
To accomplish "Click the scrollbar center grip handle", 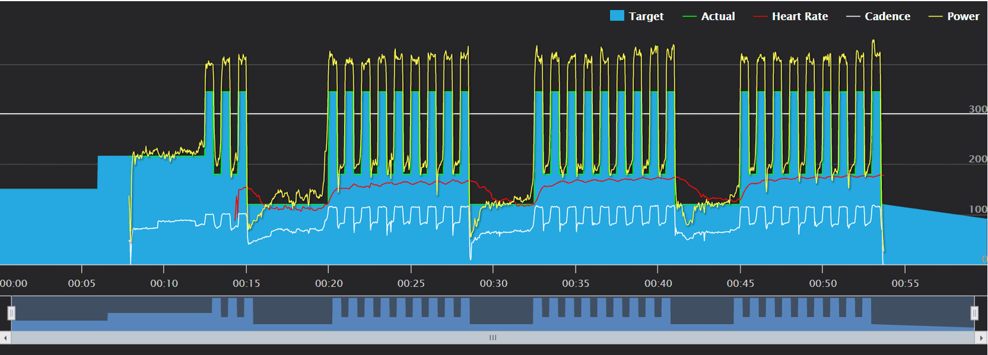I will pos(493,338).
